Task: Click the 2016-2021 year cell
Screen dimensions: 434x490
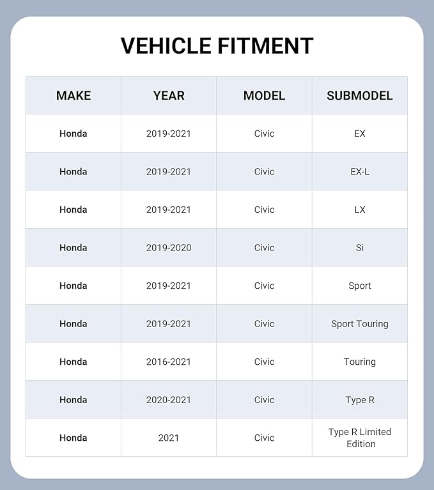Action: (x=169, y=362)
